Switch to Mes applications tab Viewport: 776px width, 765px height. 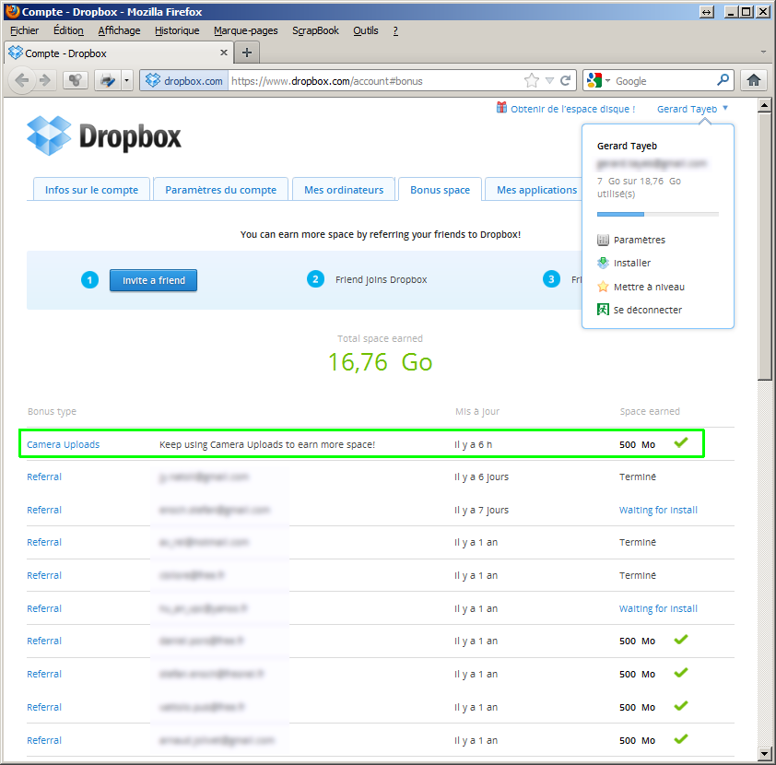coord(535,190)
